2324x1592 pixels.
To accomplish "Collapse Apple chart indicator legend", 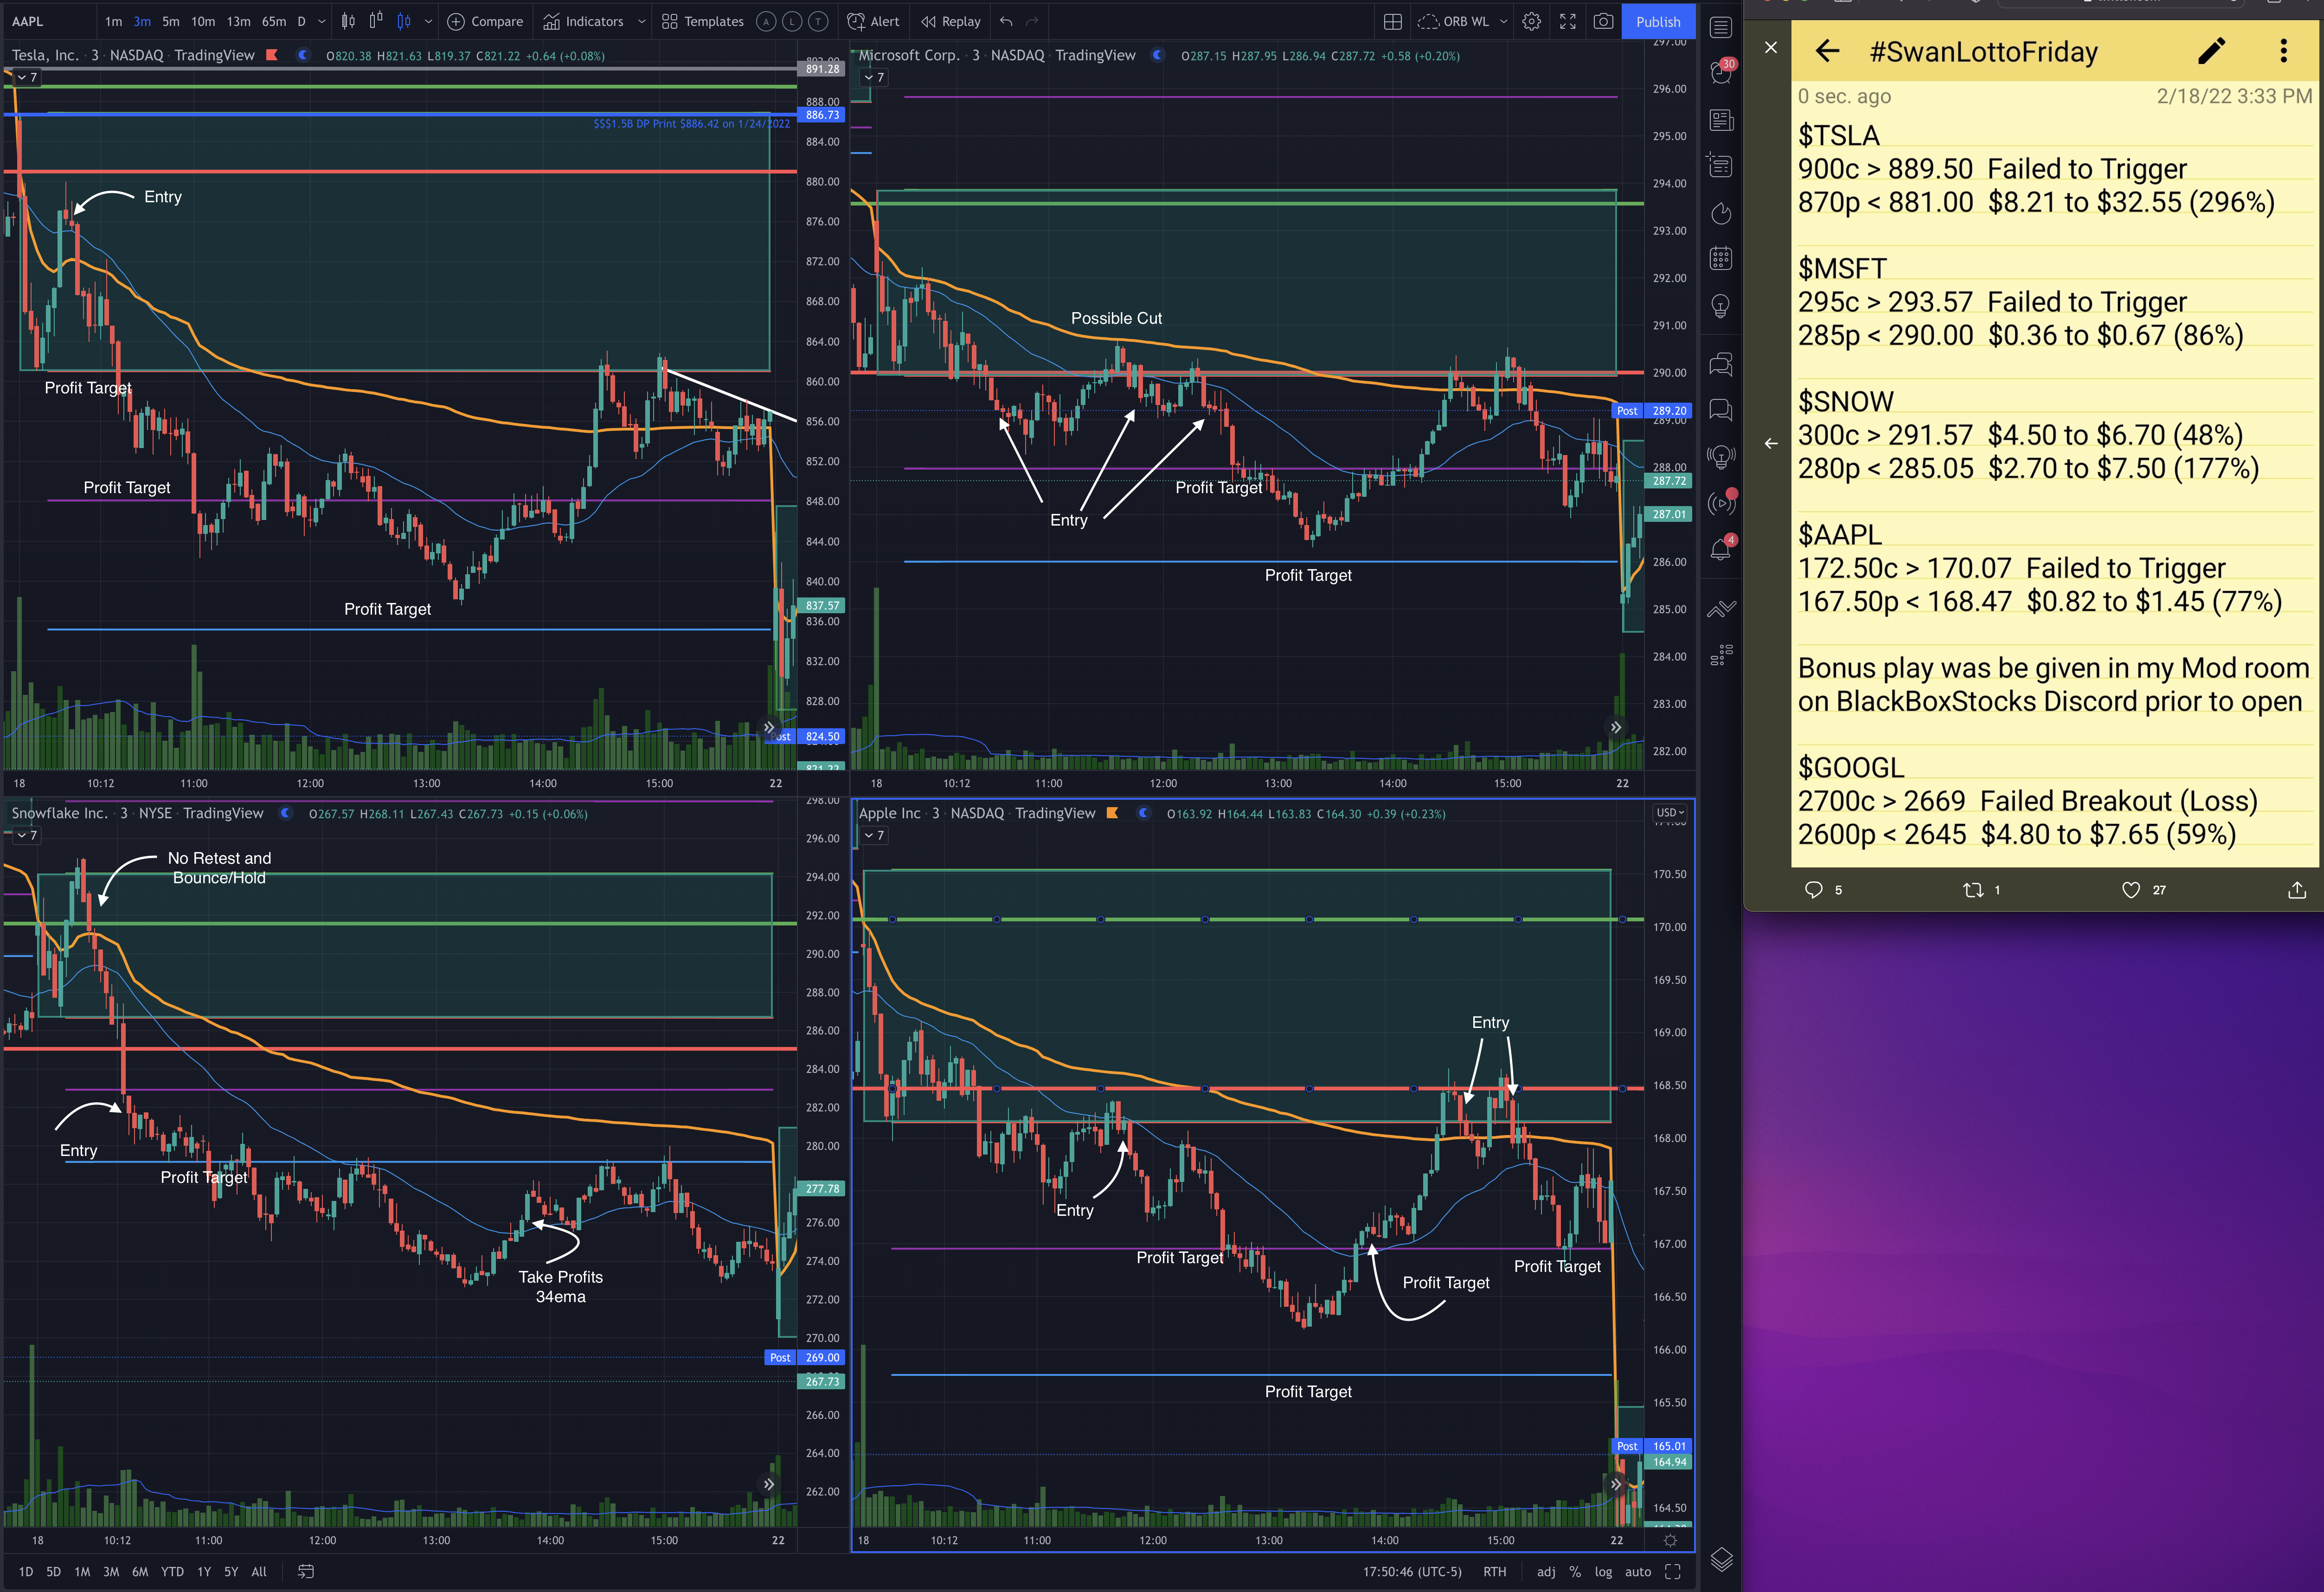I will tap(874, 835).
